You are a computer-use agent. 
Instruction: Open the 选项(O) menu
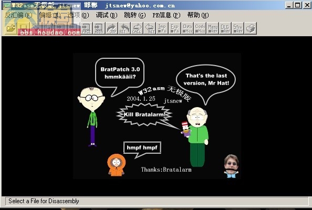(x=78, y=15)
